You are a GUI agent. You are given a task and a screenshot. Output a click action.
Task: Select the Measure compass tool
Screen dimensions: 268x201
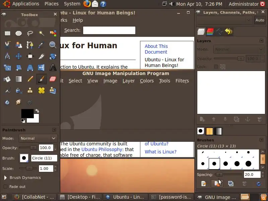pyautogui.click(x=7, y=56)
